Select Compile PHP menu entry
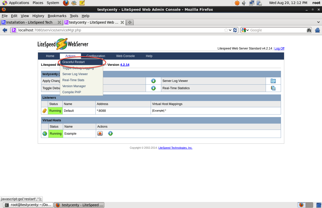322x208 pixels. (x=82, y=92)
